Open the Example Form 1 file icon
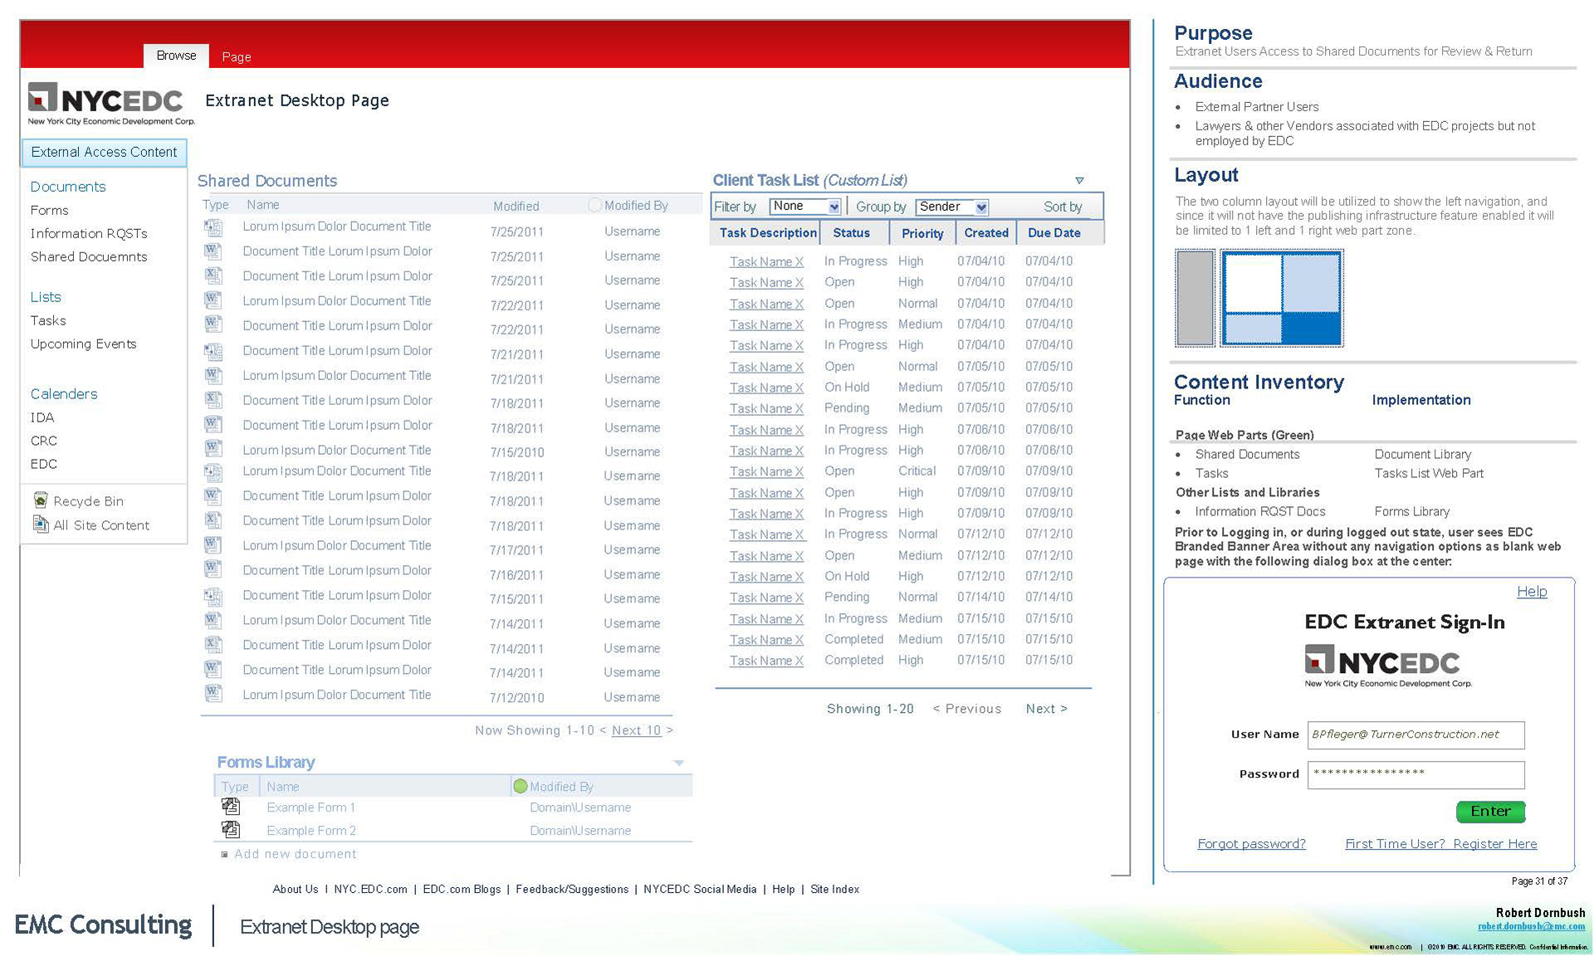Viewport: 1594px width, 956px height. tap(231, 807)
